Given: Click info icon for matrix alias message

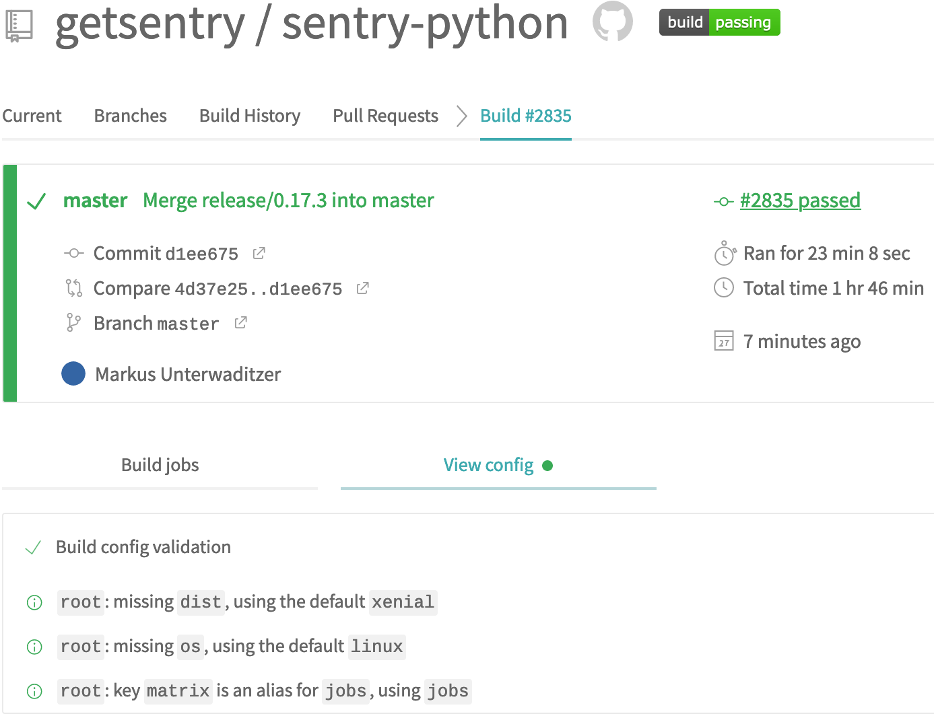Looking at the screenshot, I should point(34,691).
